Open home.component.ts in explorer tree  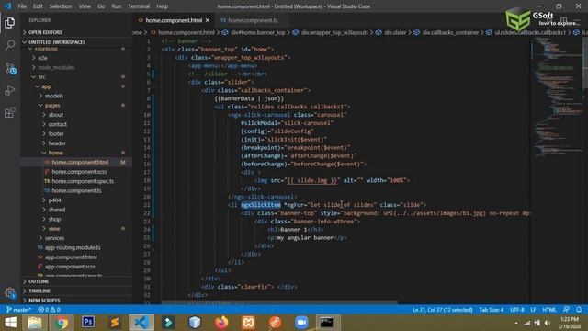click(x=76, y=190)
